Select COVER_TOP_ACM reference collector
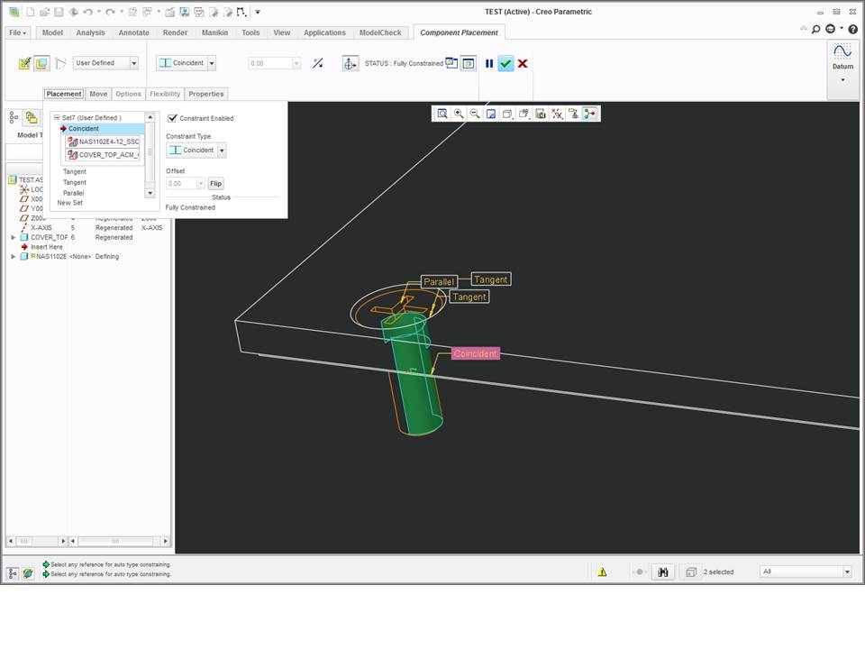 click(103, 155)
